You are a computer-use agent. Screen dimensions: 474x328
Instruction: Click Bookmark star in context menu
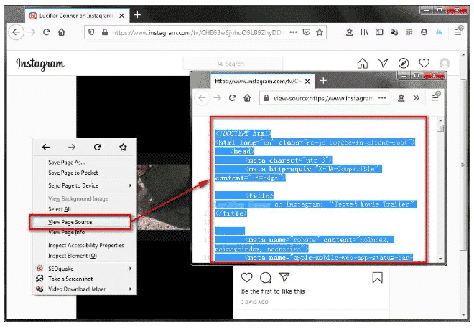click(x=123, y=147)
